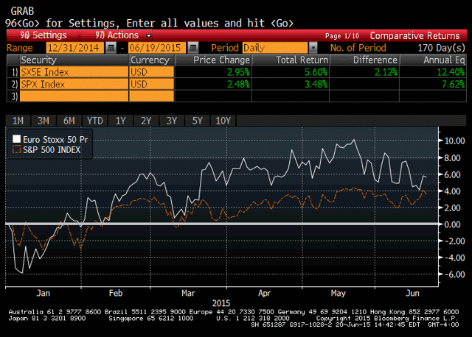This screenshot has height=337, width=472.
Task: Click row number 1) in securities table
Action: [15, 72]
